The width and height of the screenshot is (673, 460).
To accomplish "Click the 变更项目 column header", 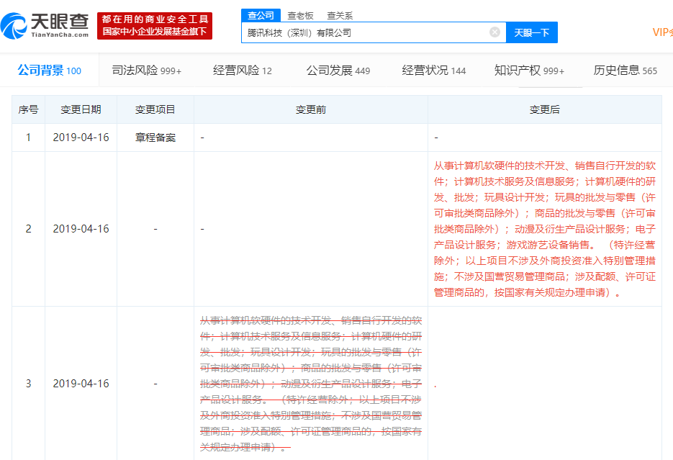I will [x=155, y=110].
